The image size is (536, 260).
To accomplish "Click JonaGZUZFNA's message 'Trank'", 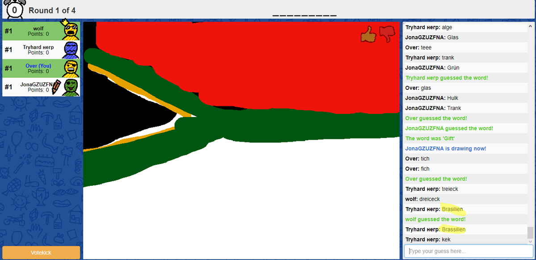I will coord(454,108).
